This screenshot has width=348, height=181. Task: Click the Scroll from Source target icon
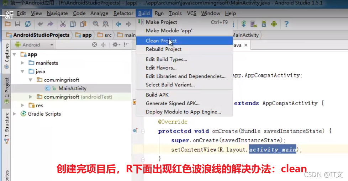pos(95,44)
